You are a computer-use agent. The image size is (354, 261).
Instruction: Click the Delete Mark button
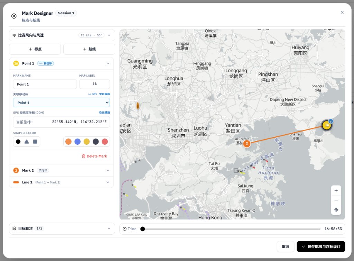click(x=94, y=156)
